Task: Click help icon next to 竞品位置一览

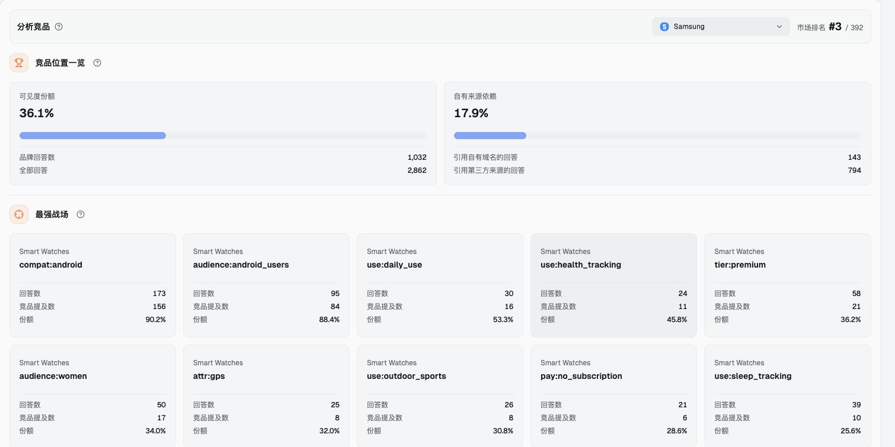Action: tap(97, 63)
